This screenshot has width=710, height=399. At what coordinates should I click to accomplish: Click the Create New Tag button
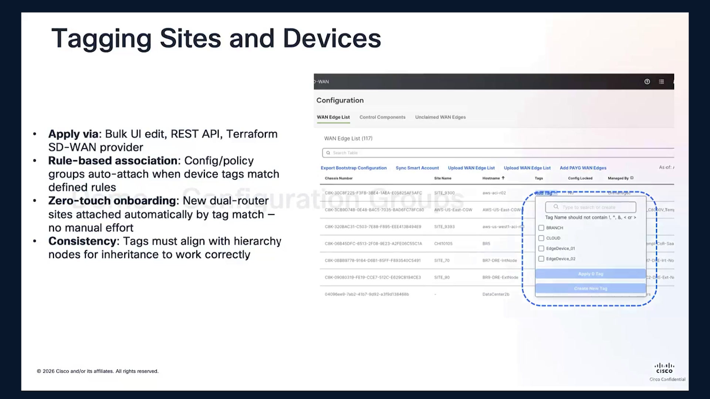pyautogui.click(x=591, y=289)
